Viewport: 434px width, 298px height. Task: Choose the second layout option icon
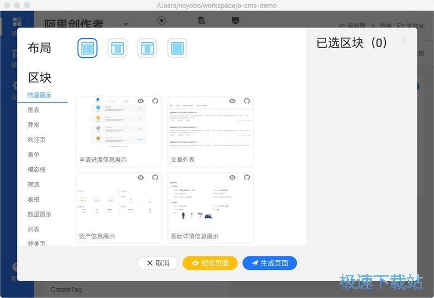coord(117,48)
